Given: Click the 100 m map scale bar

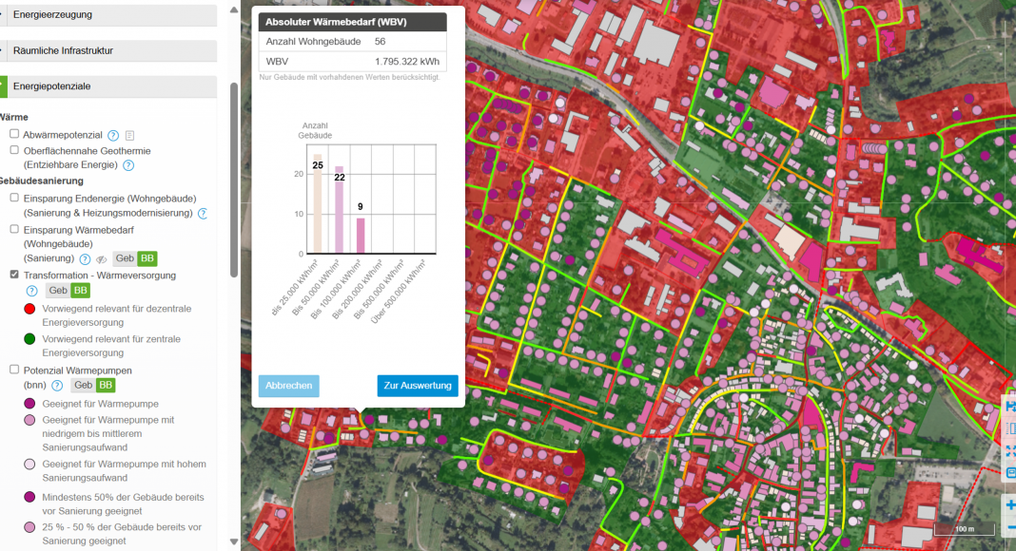Looking at the screenshot, I should click(965, 529).
